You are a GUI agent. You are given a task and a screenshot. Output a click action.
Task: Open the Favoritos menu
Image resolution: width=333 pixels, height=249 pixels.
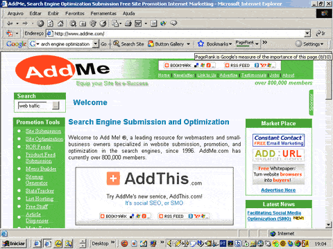75,14
